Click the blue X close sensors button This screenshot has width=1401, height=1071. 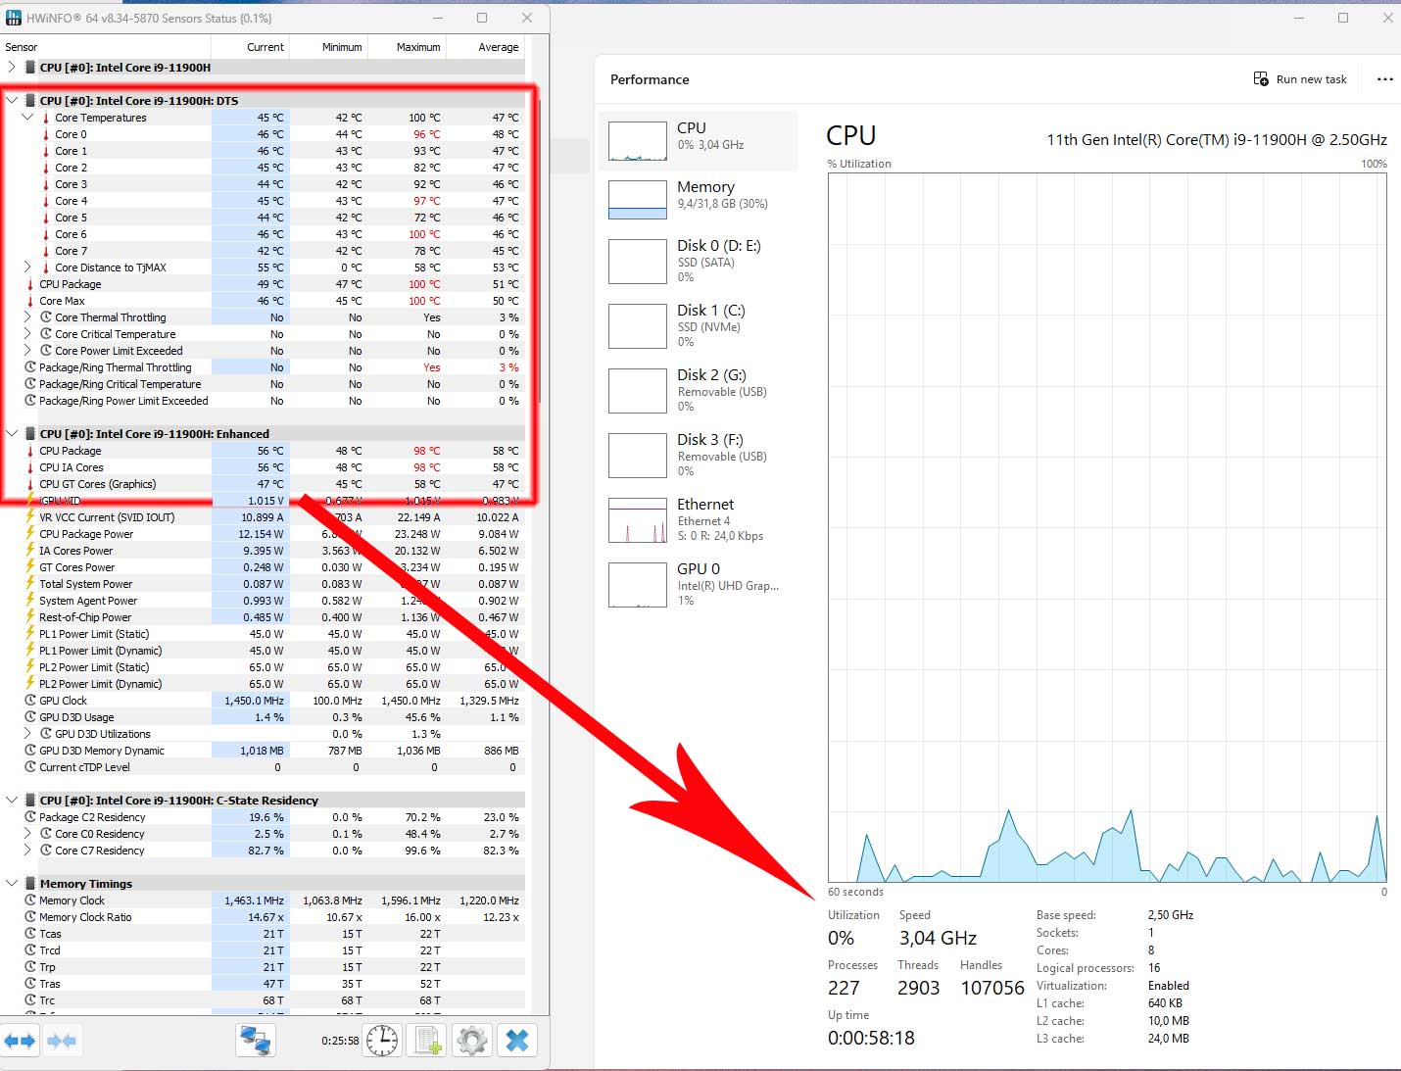tap(517, 1041)
